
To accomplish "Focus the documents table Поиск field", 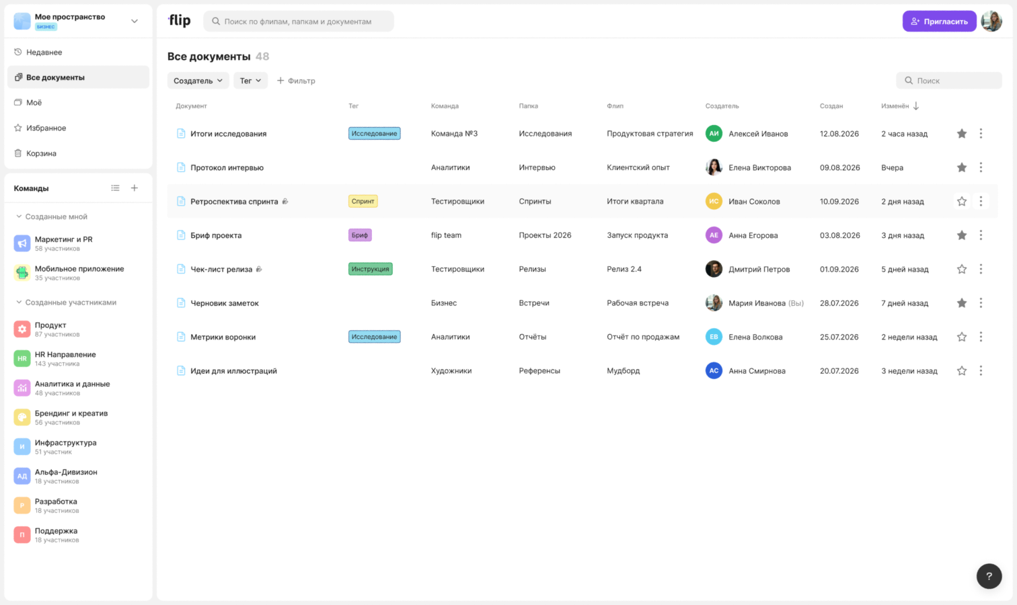I will pos(949,81).
